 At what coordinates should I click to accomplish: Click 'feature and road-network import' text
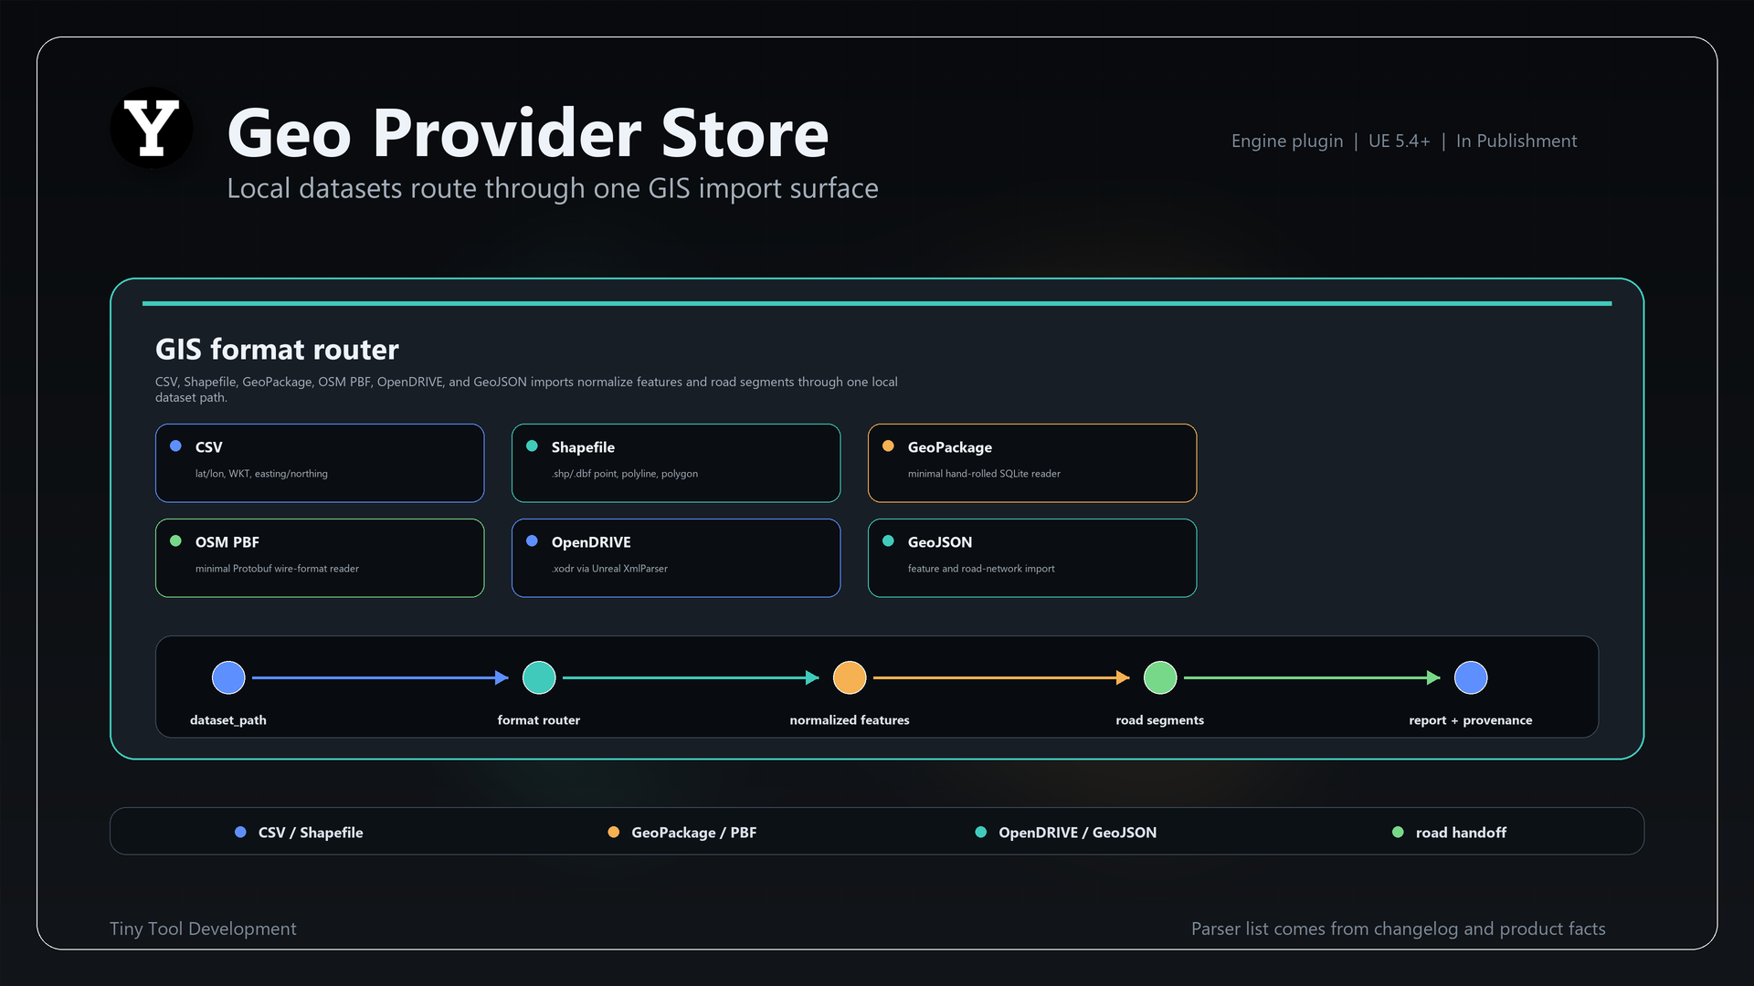coord(981,569)
